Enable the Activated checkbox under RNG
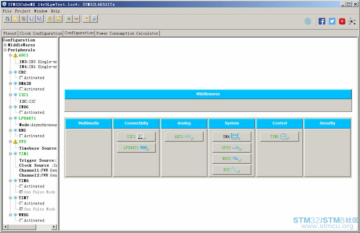Screen dimensions: 360x233 (21, 136)
